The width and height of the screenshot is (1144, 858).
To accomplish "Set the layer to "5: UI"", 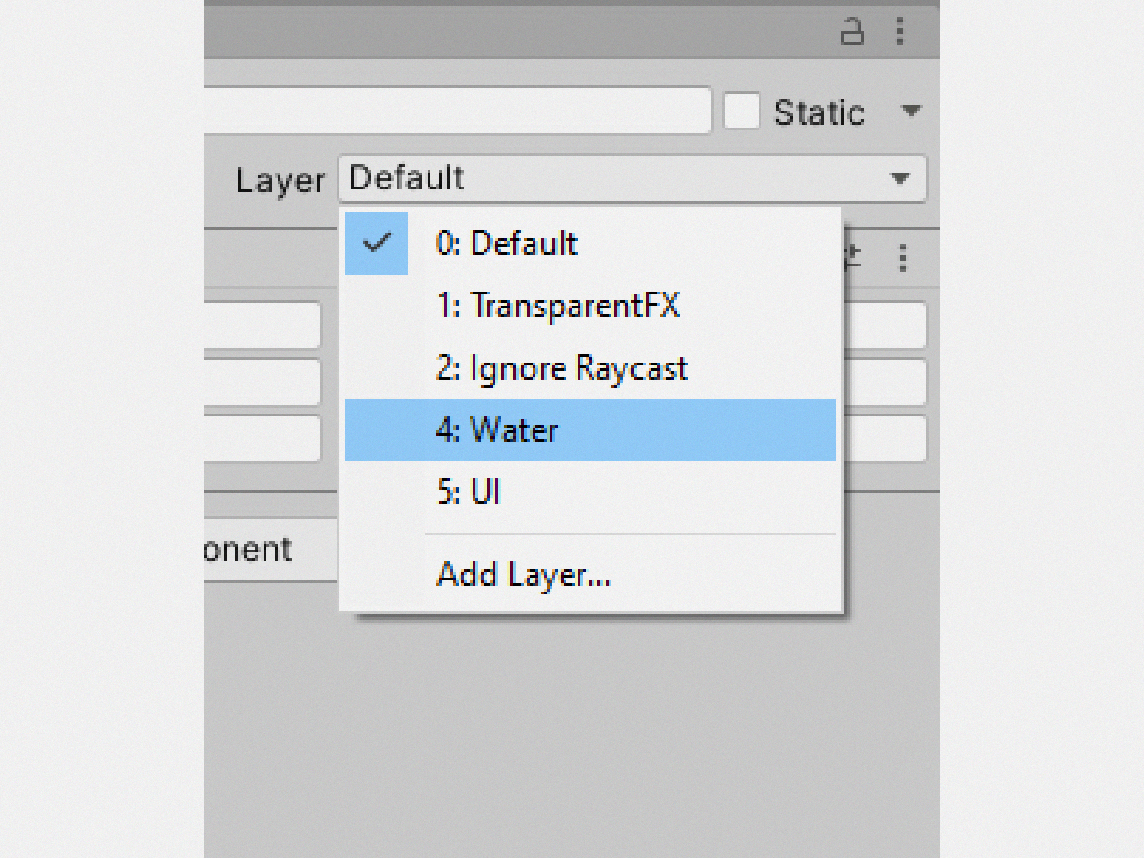I will pos(469,493).
